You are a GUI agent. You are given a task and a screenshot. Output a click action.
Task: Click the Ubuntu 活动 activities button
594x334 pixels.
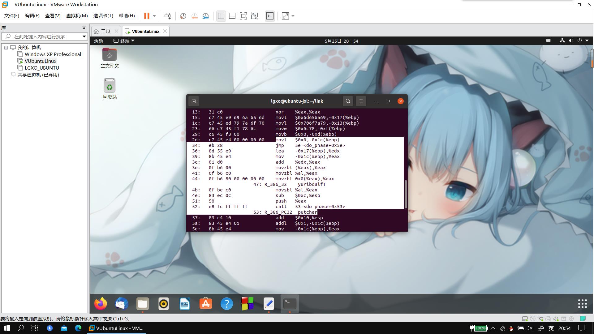pos(98,41)
